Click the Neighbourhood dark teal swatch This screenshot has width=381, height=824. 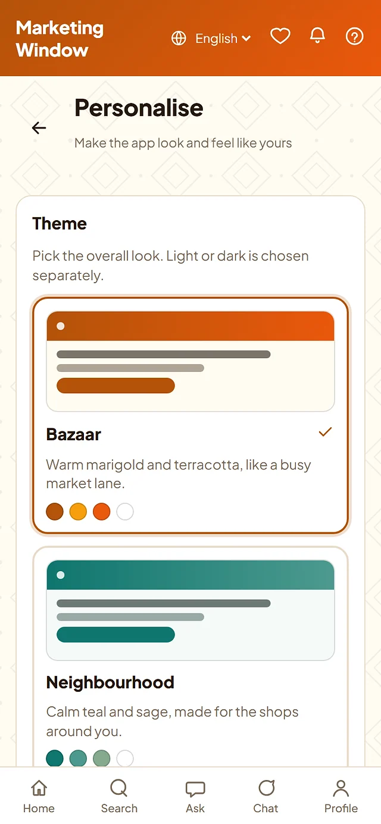click(55, 758)
